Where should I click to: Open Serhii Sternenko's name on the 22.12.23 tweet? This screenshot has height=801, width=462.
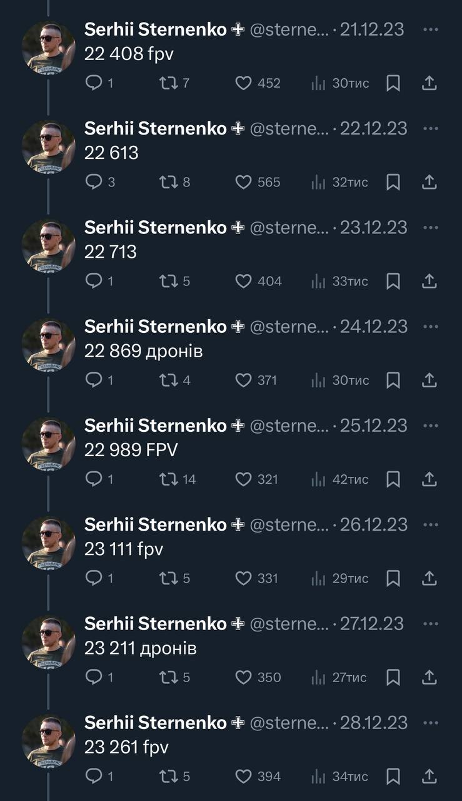pos(155,128)
